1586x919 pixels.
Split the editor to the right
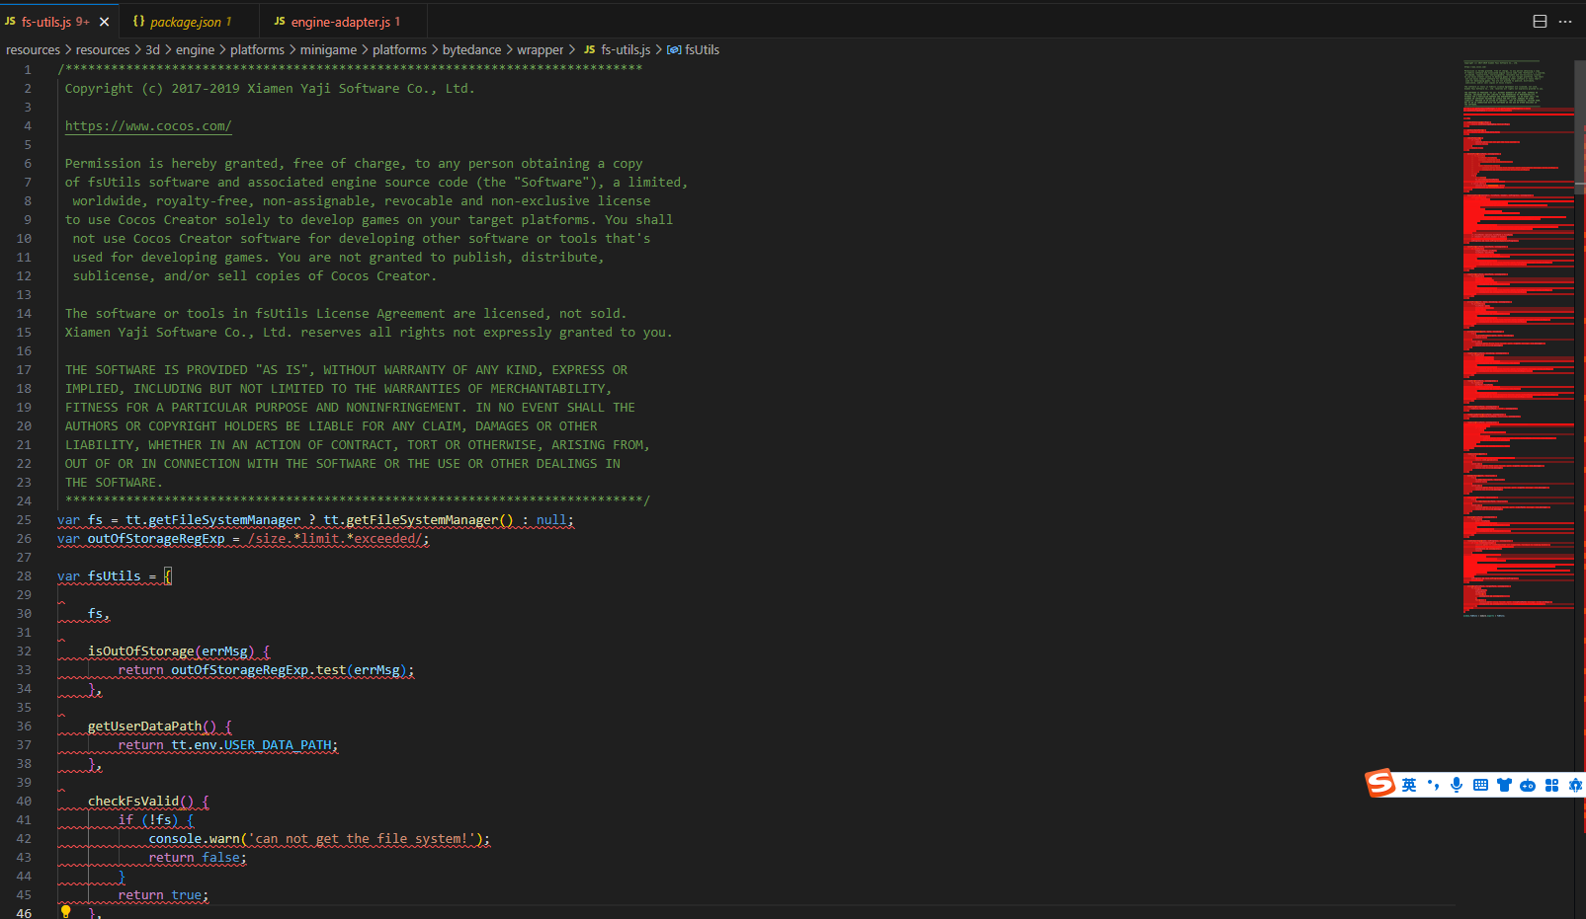tap(1540, 22)
